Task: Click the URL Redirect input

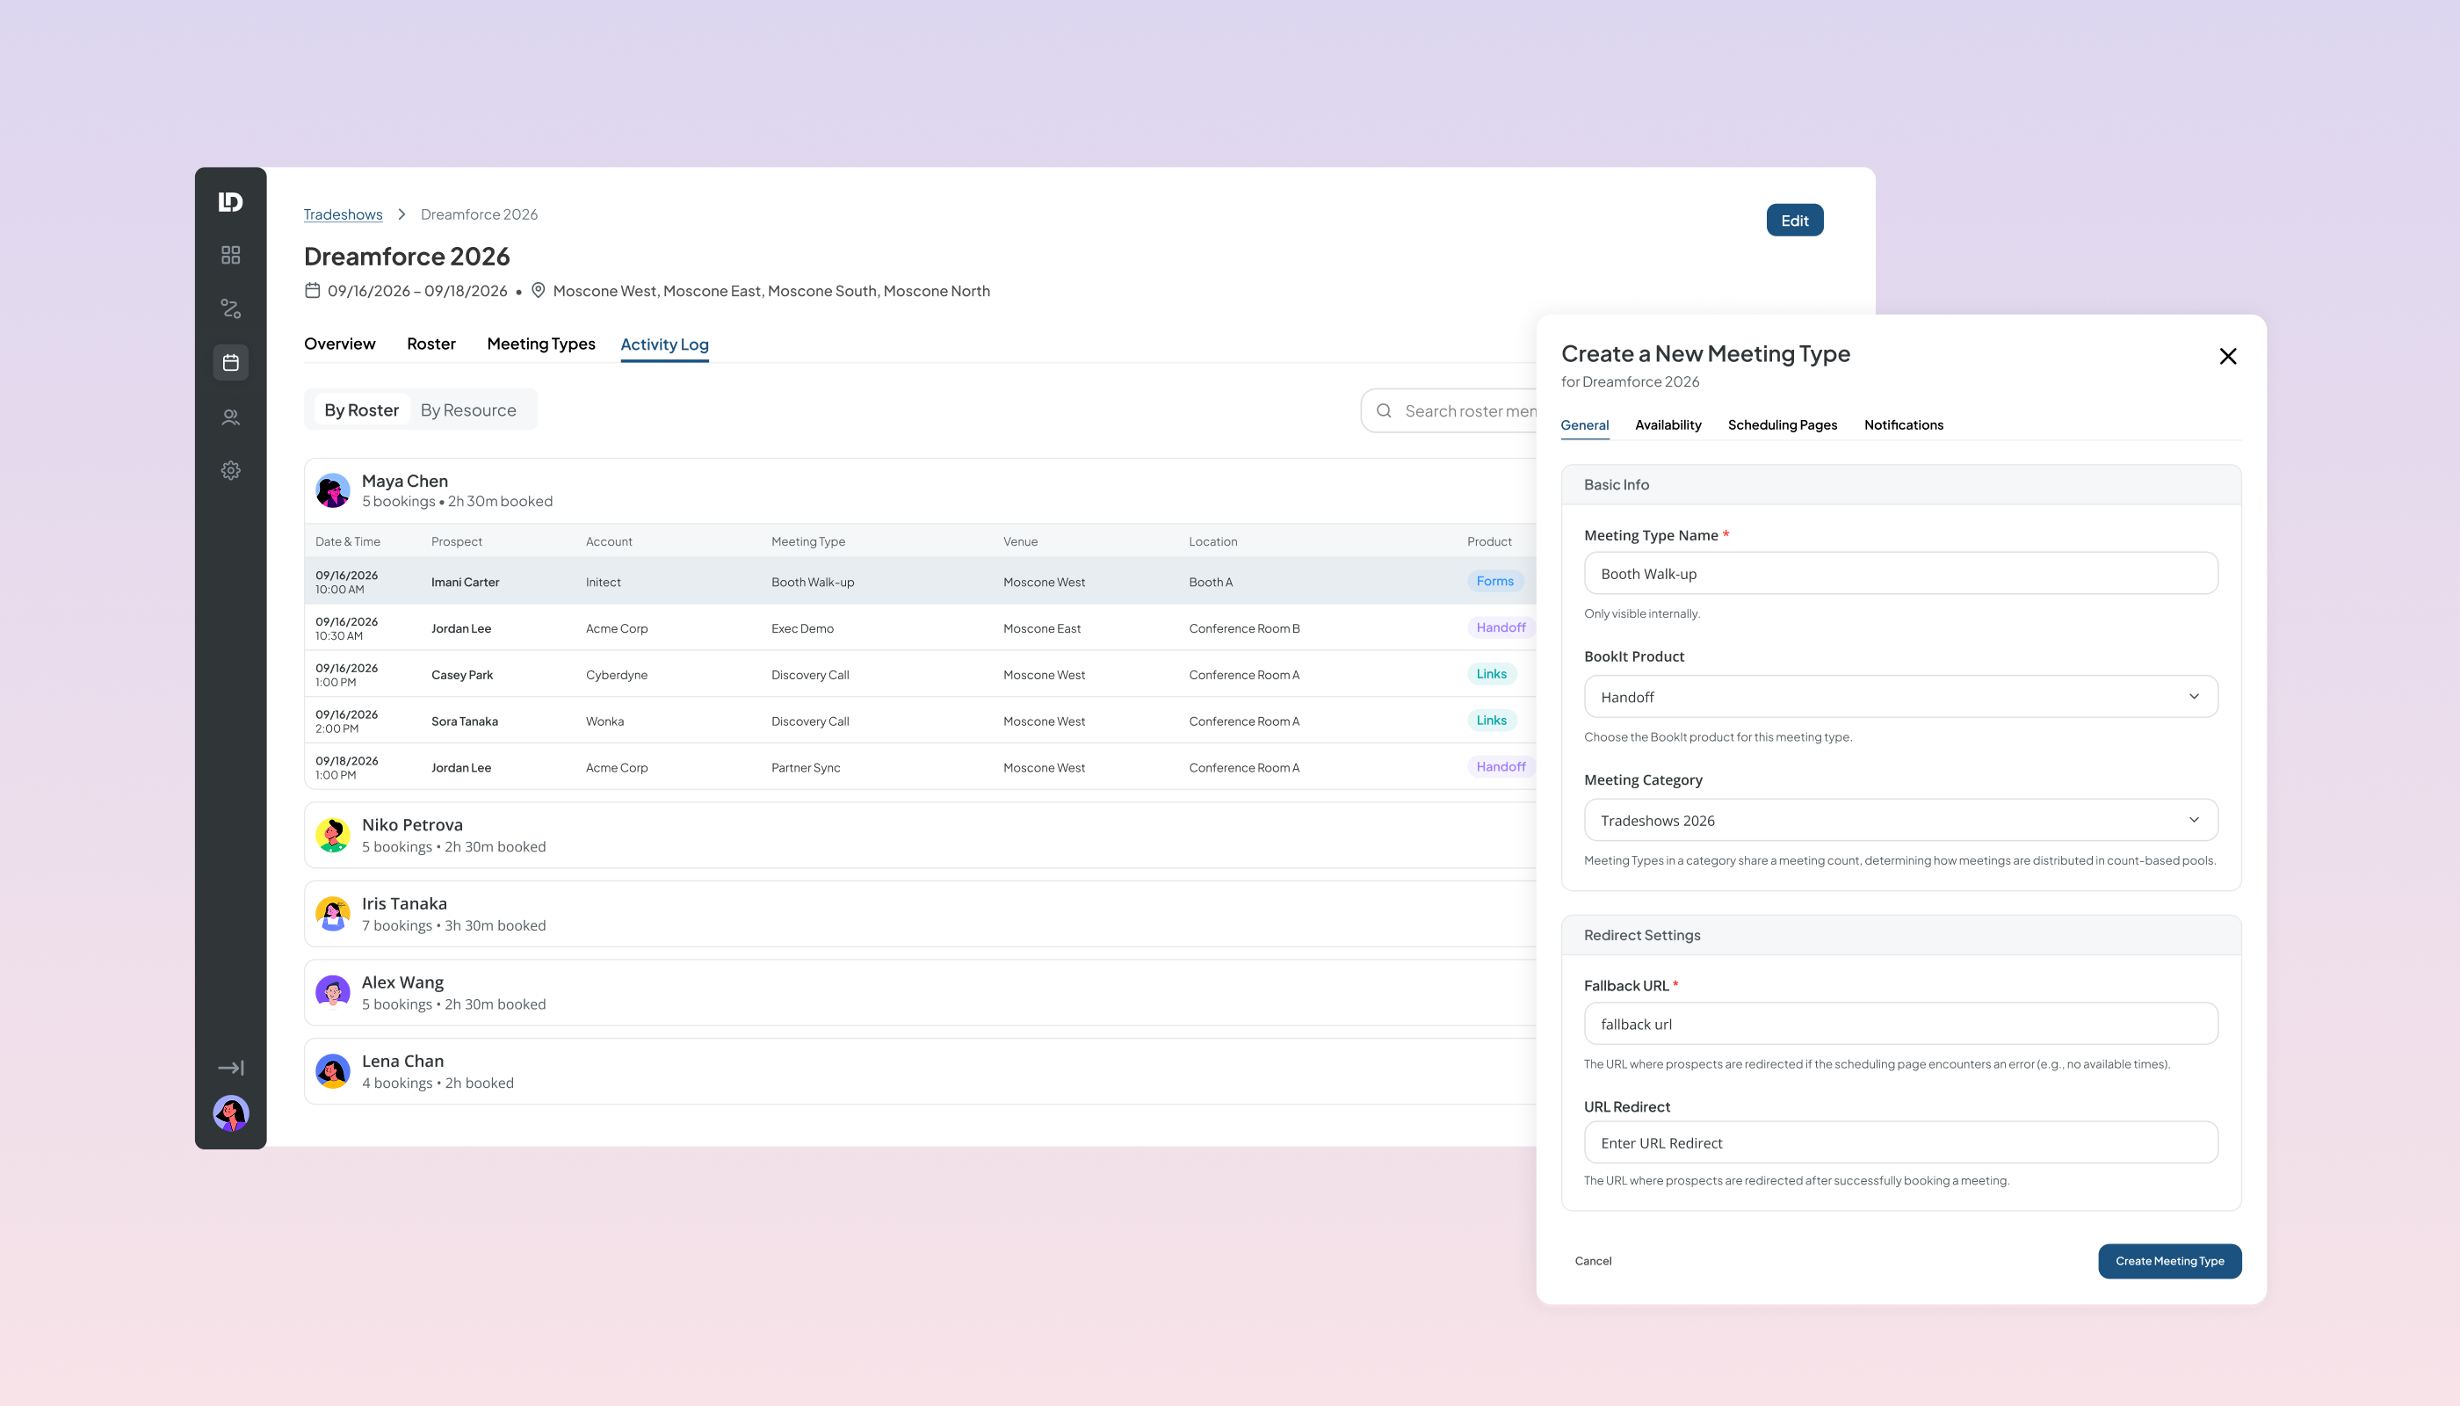Action: pyautogui.click(x=1900, y=1142)
